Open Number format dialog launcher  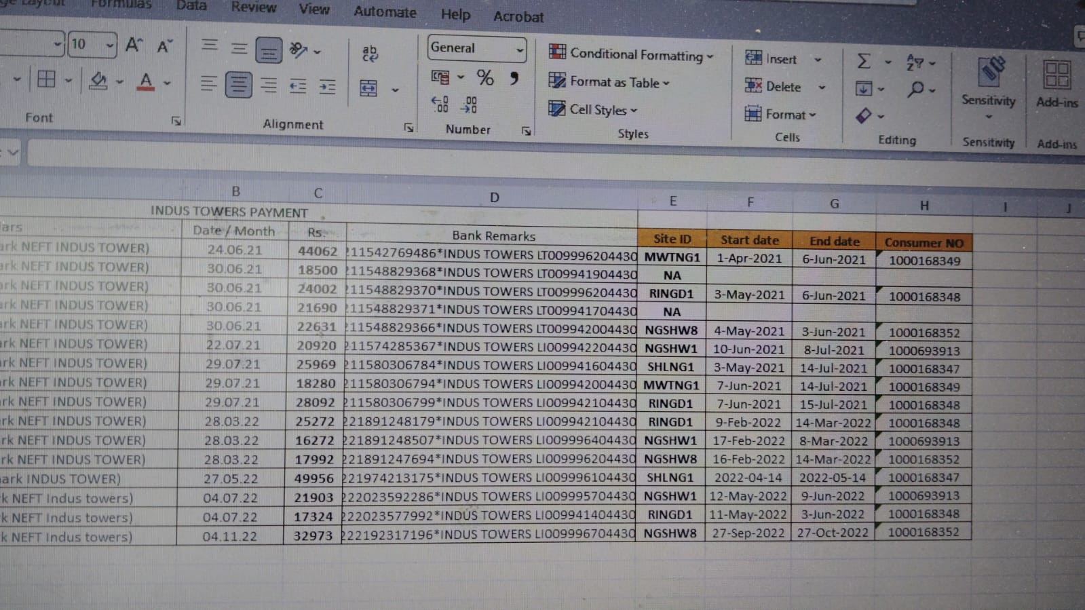click(x=526, y=130)
